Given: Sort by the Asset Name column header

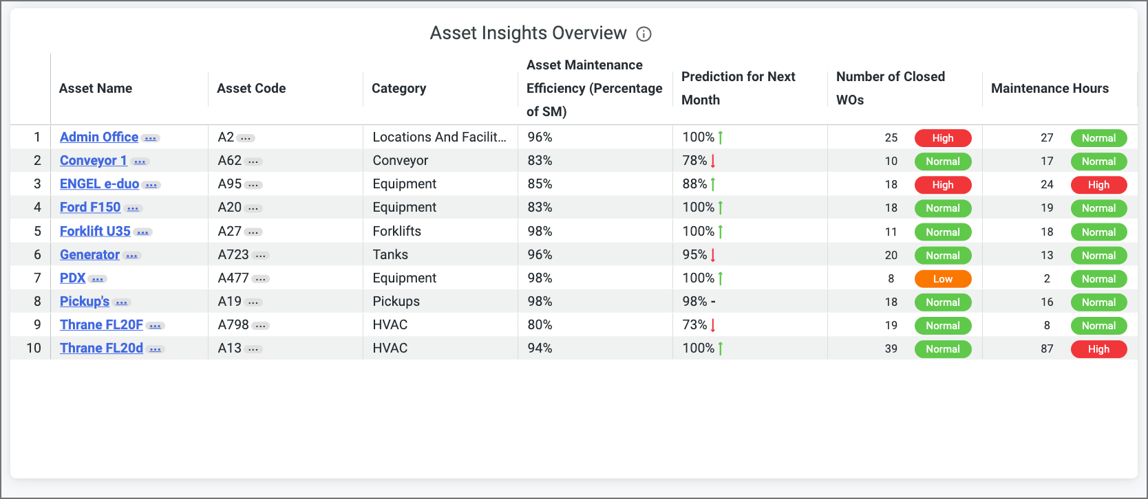Looking at the screenshot, I should 96,88.
